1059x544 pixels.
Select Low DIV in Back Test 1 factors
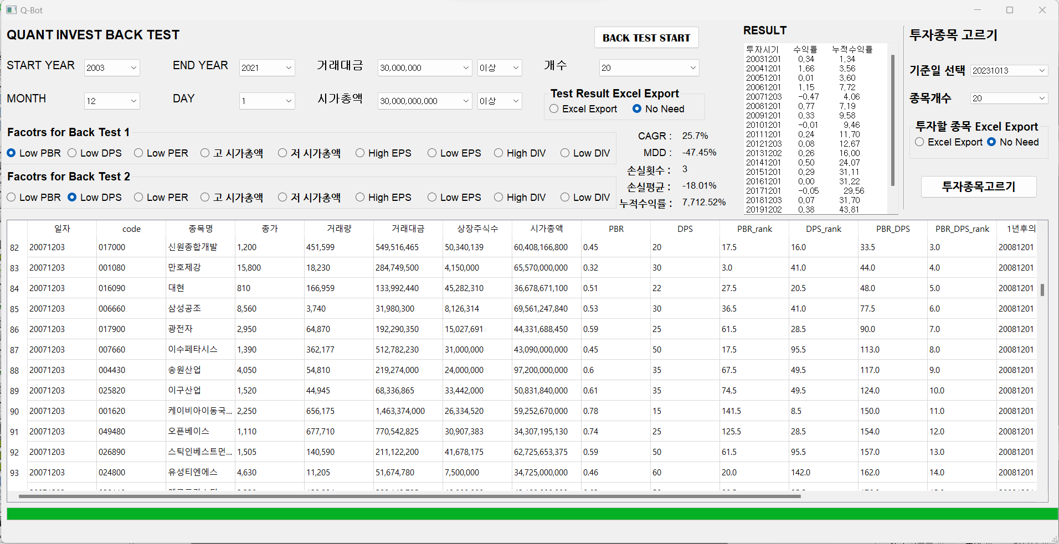click(585, 153)
